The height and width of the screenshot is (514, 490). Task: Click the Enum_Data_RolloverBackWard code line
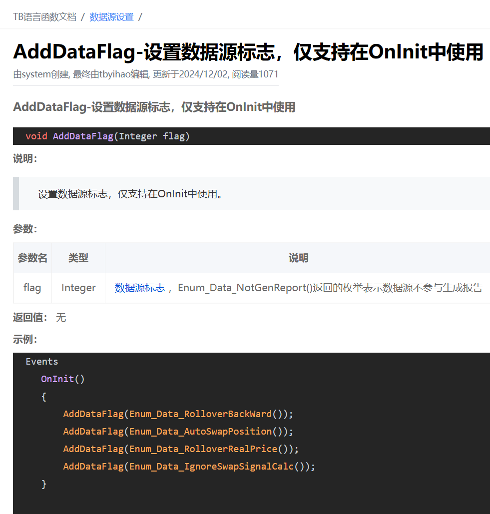[x=178, y=414]
